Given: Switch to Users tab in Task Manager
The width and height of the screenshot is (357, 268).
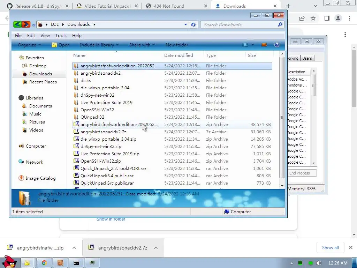Looking at the screenshot, I should click(x=307, y=58).
